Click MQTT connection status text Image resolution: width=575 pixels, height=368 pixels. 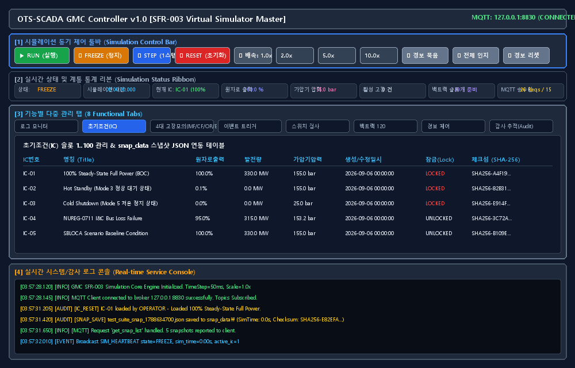pos(523,17)
